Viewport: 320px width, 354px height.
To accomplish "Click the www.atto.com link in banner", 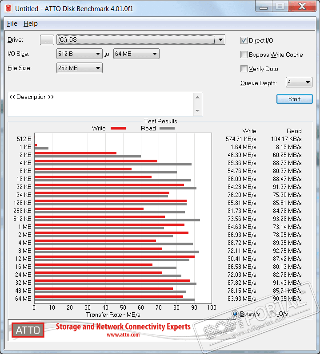I will [x=123, y=334].
